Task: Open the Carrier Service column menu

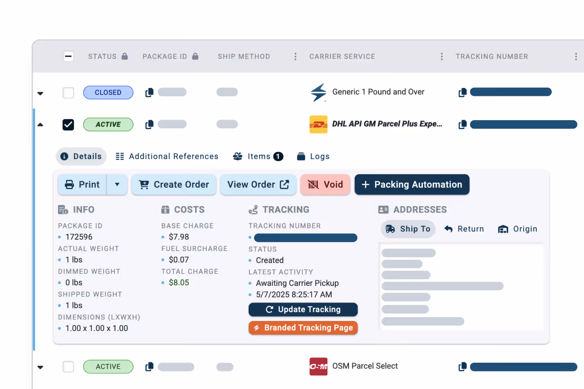Action: (441, 56)
